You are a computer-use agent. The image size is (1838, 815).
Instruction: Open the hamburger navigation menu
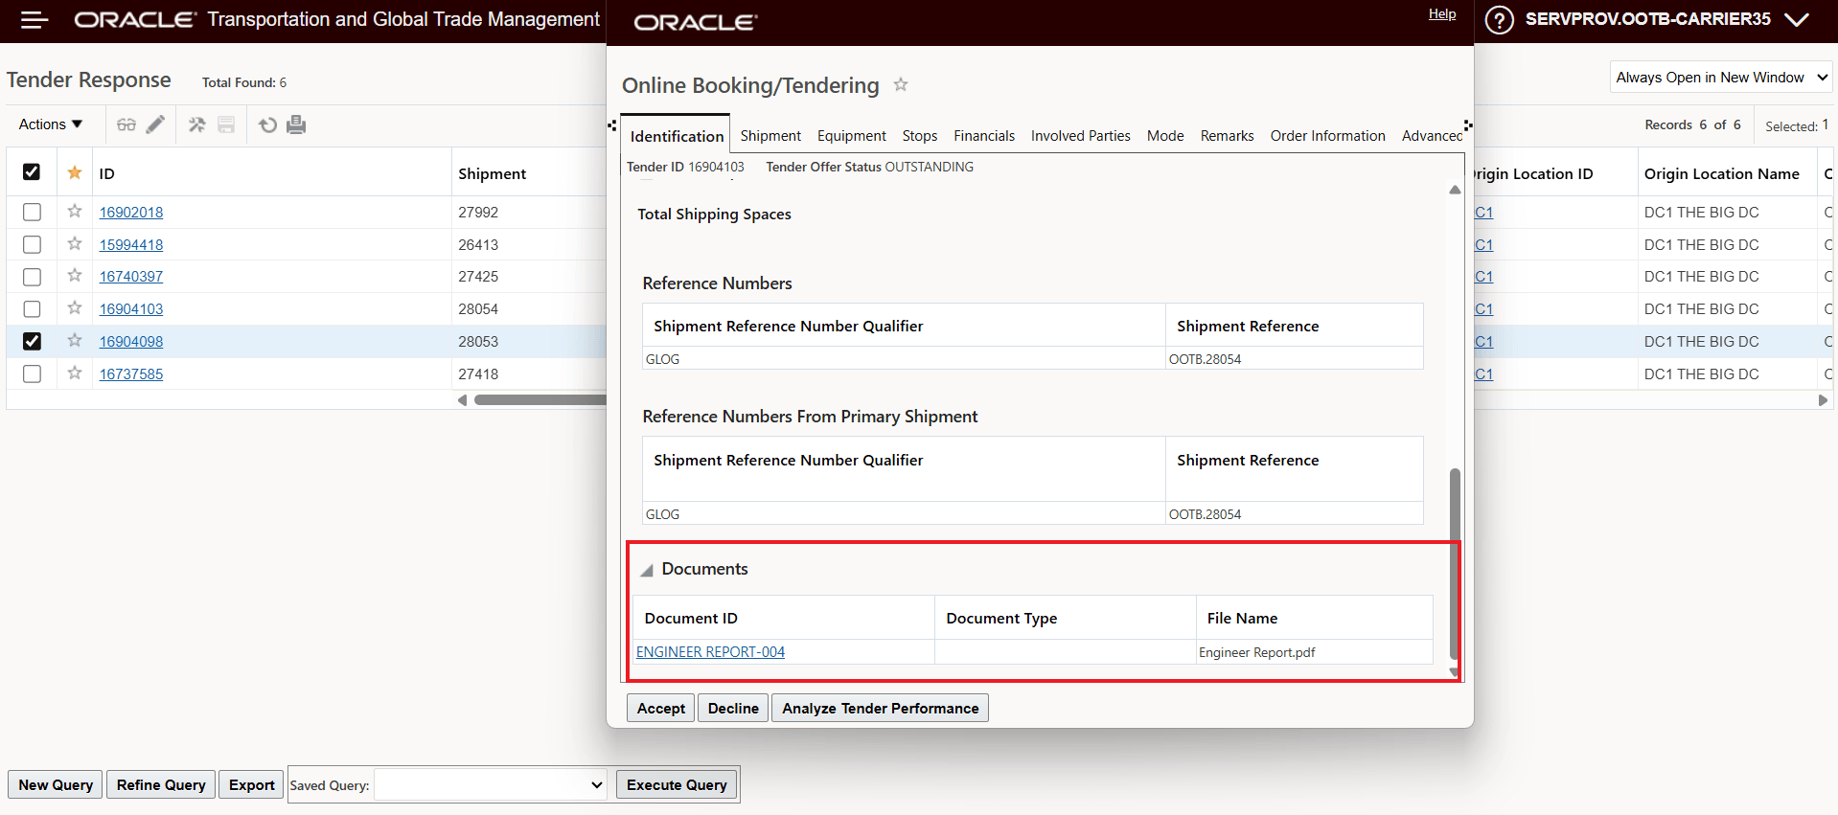point(34,20)
